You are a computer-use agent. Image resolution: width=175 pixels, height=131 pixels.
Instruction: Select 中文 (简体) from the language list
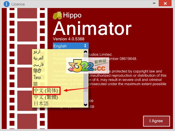point(46,90)
